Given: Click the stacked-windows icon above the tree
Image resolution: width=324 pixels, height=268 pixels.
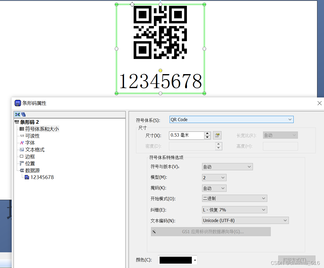Looking at the screenshot, I should coord(23,114).
